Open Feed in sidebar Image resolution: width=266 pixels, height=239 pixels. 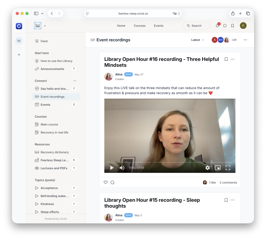tap(56, 41)
